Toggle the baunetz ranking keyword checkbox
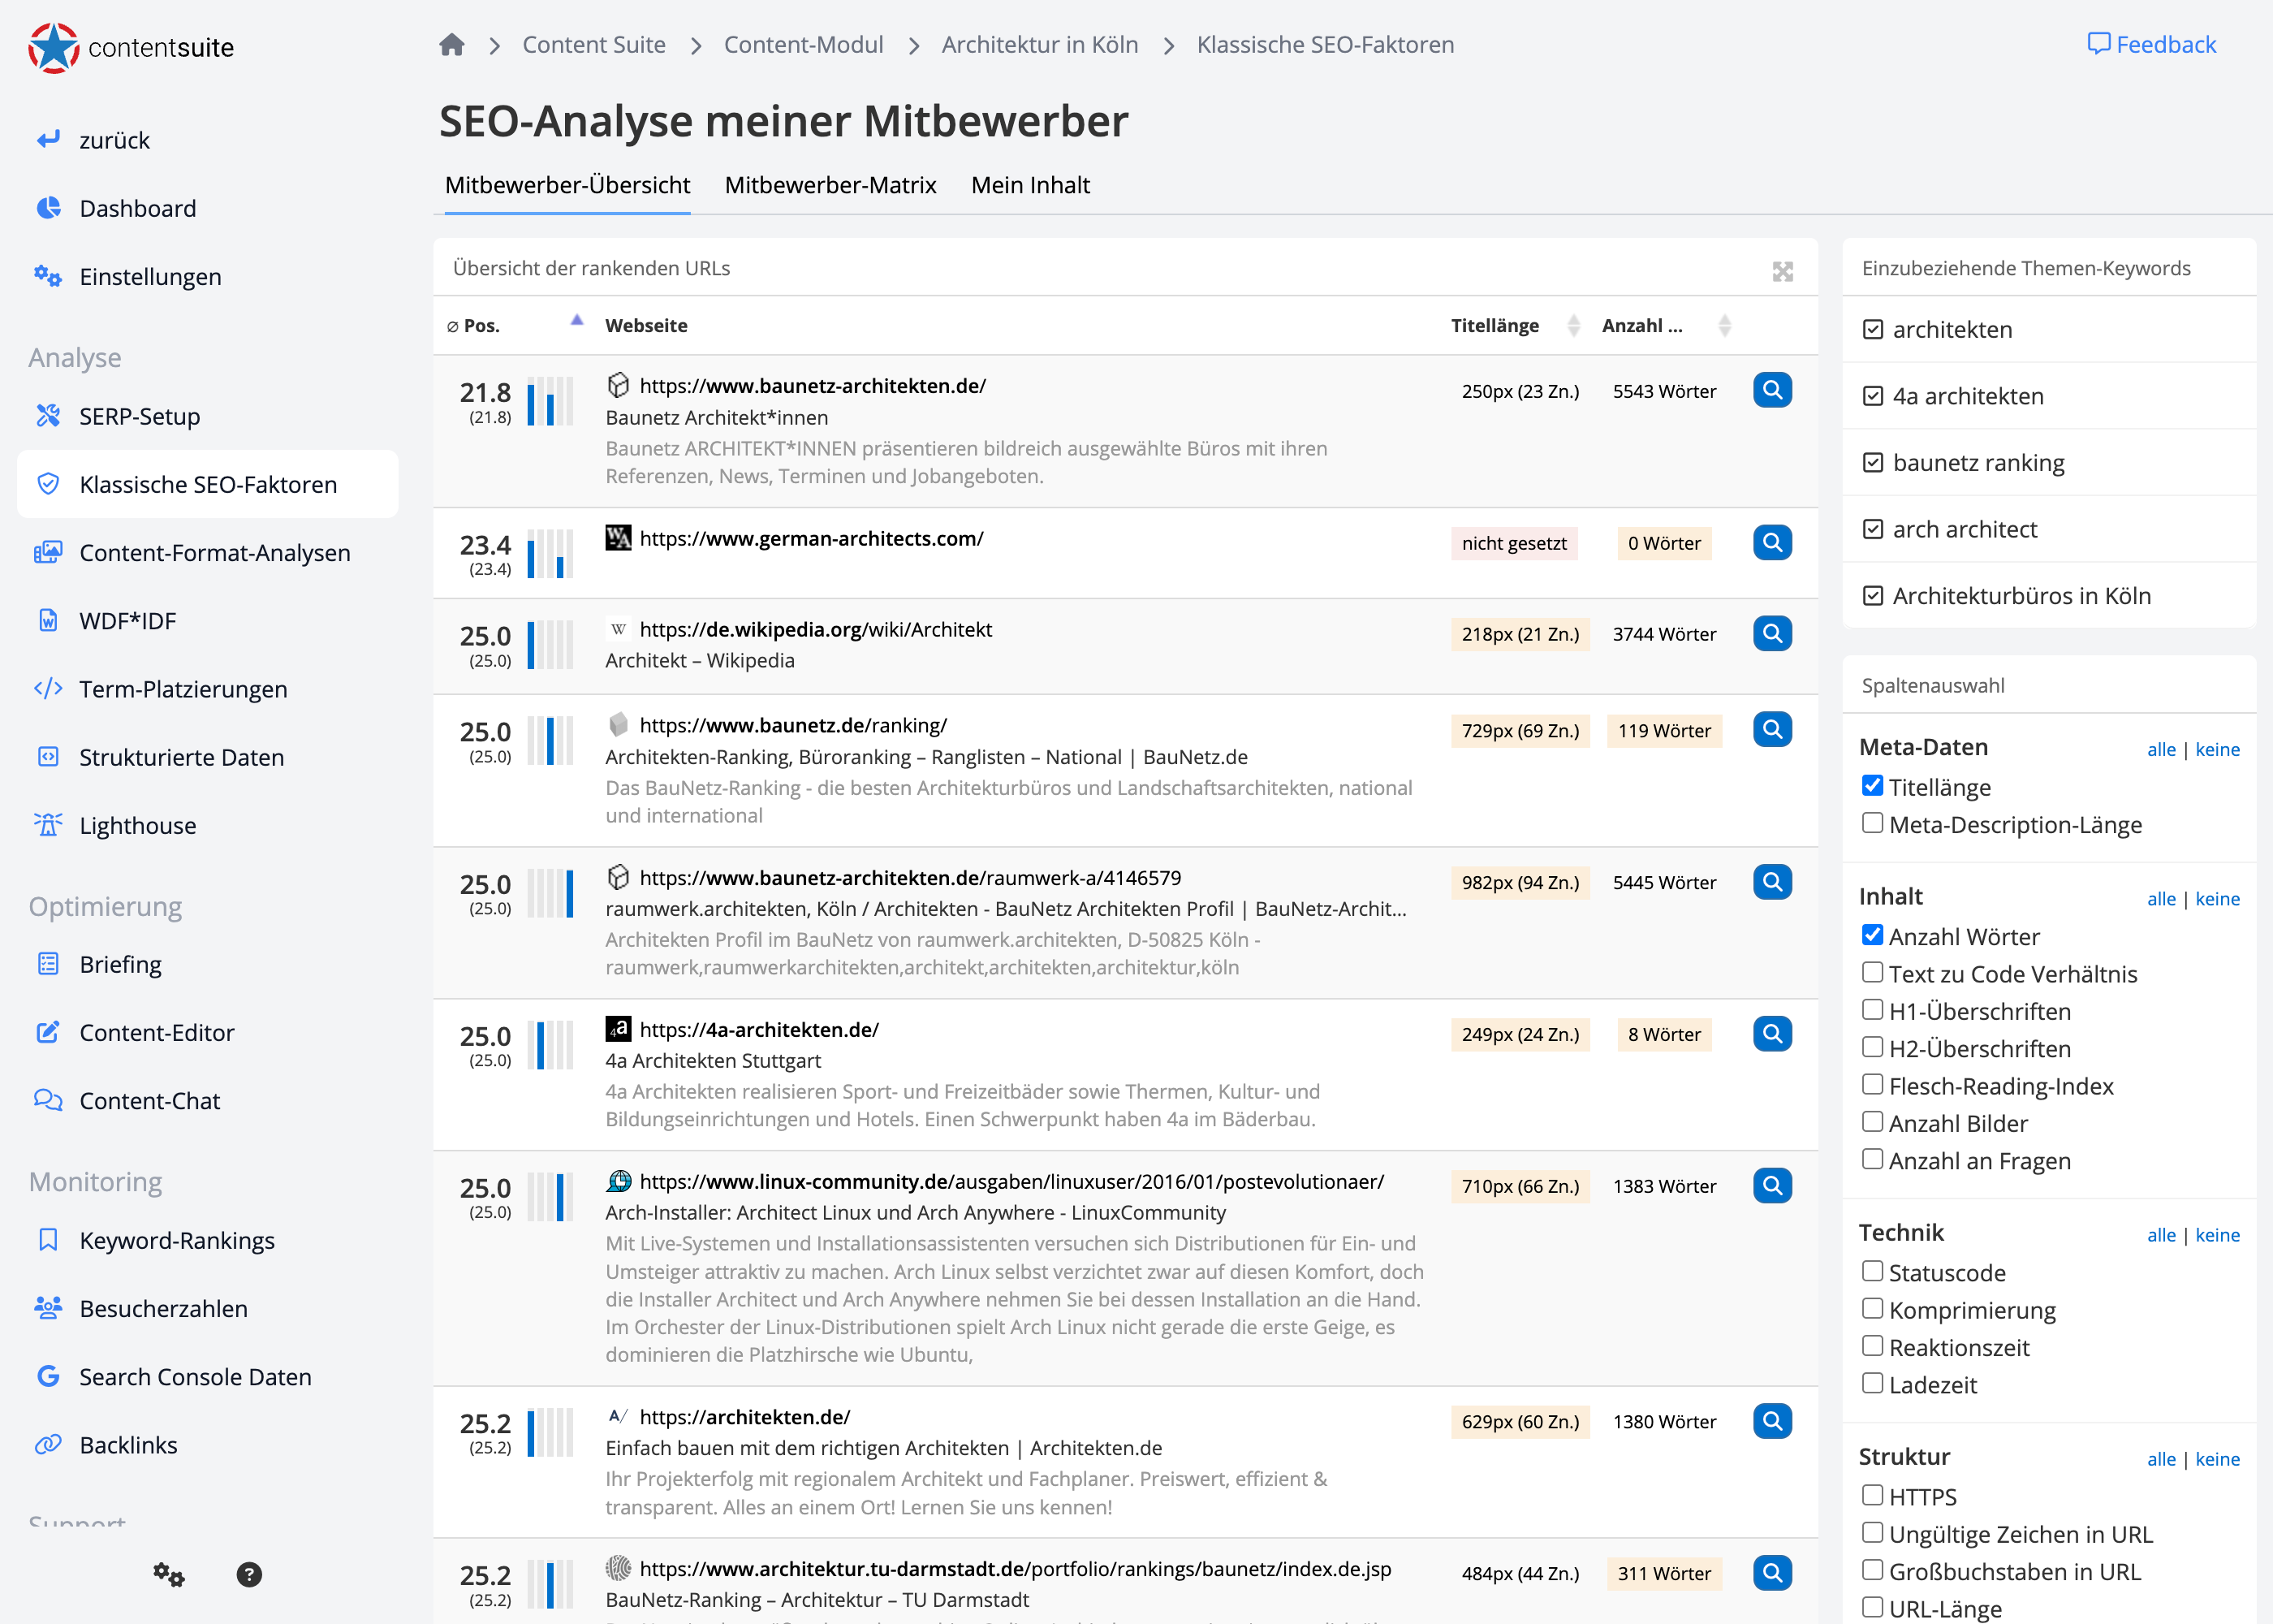The image size is (2273, 1624). tap(1873, 463)
